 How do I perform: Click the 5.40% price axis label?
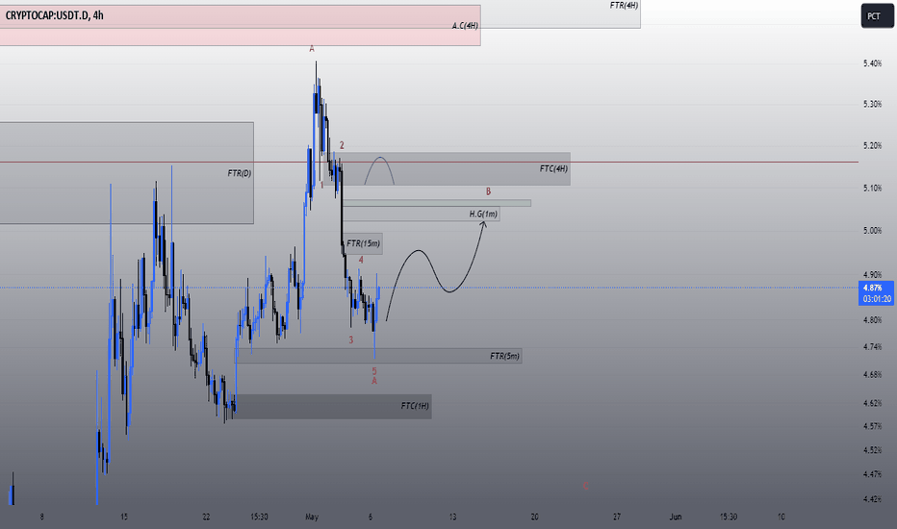[x=872, y=63]
